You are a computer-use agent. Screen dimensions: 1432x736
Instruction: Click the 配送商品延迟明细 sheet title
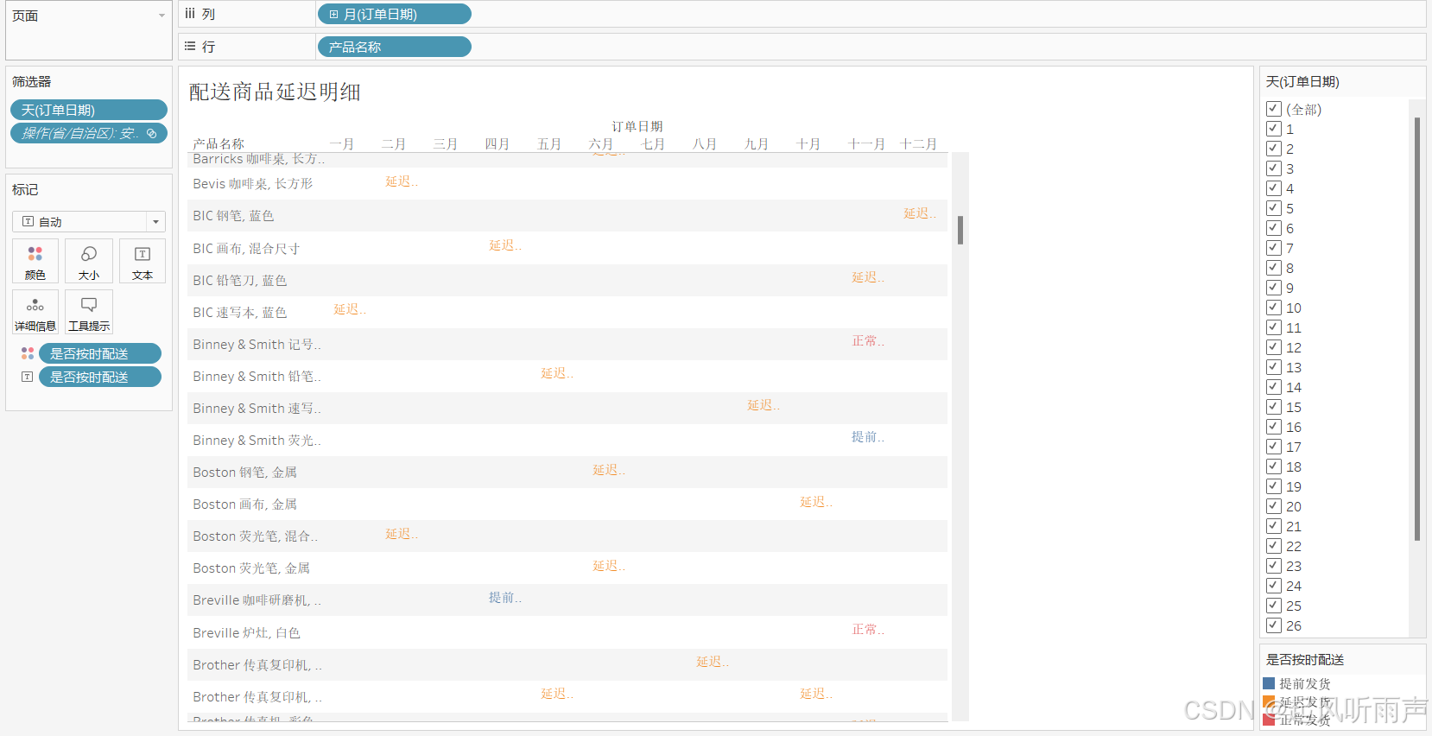(x=275, y=92)
